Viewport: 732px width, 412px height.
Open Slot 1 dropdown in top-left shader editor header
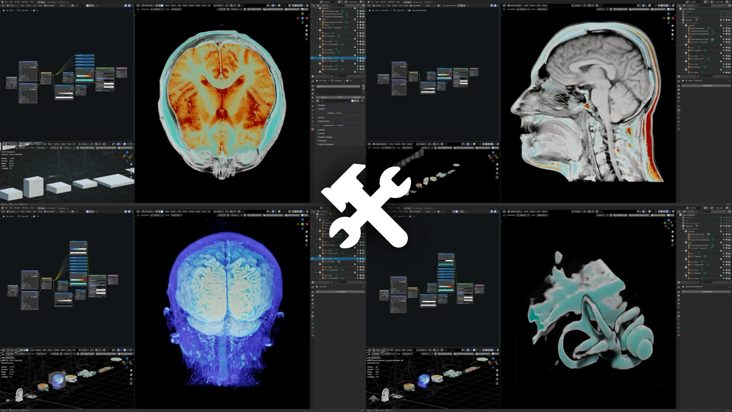point(64,5)
